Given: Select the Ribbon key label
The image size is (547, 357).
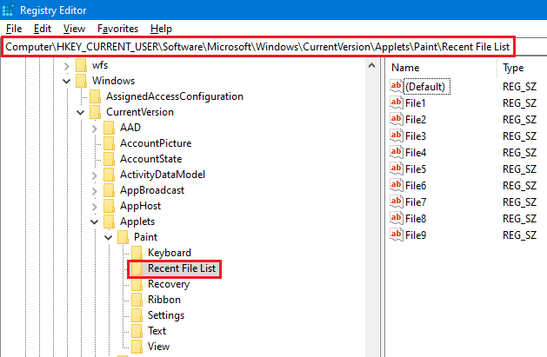Looking at the screenshot, I should pos(164,300).
